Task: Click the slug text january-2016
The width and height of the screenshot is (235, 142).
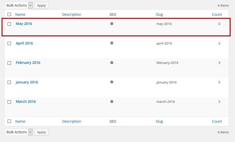Action: coord(166,82)
